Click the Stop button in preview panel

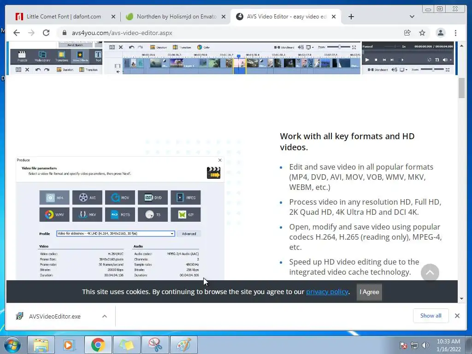[376, 60]
